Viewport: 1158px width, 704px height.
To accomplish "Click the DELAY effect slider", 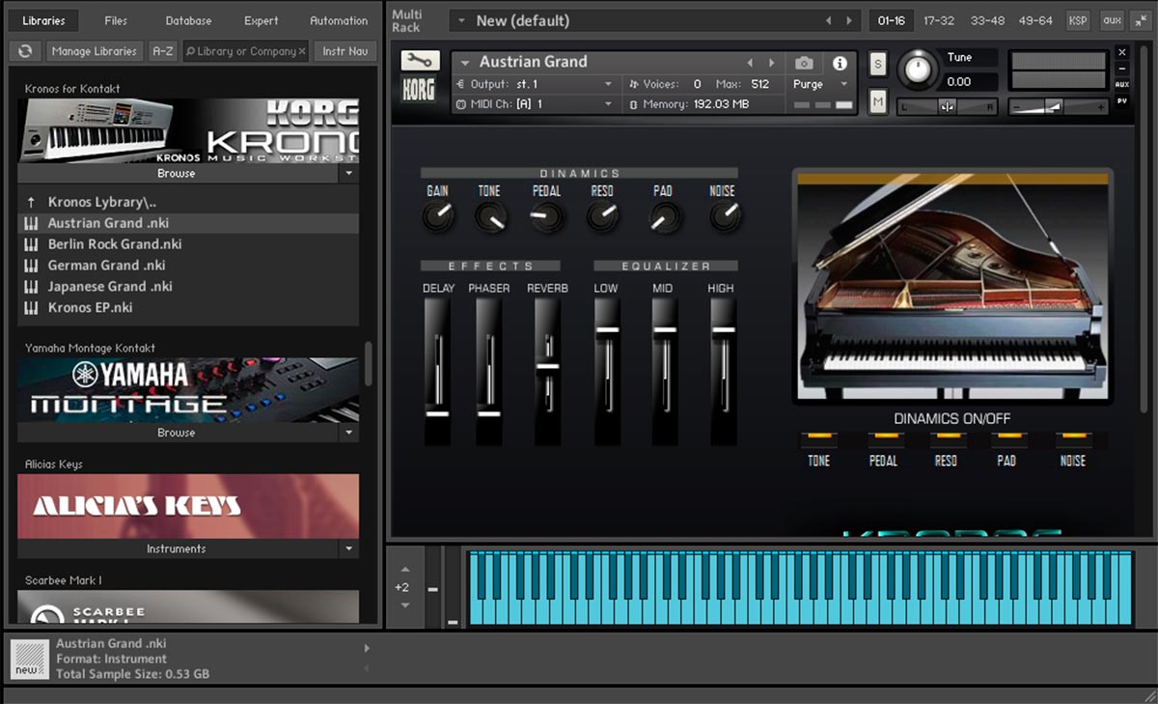I will click(x=437, y=372).
